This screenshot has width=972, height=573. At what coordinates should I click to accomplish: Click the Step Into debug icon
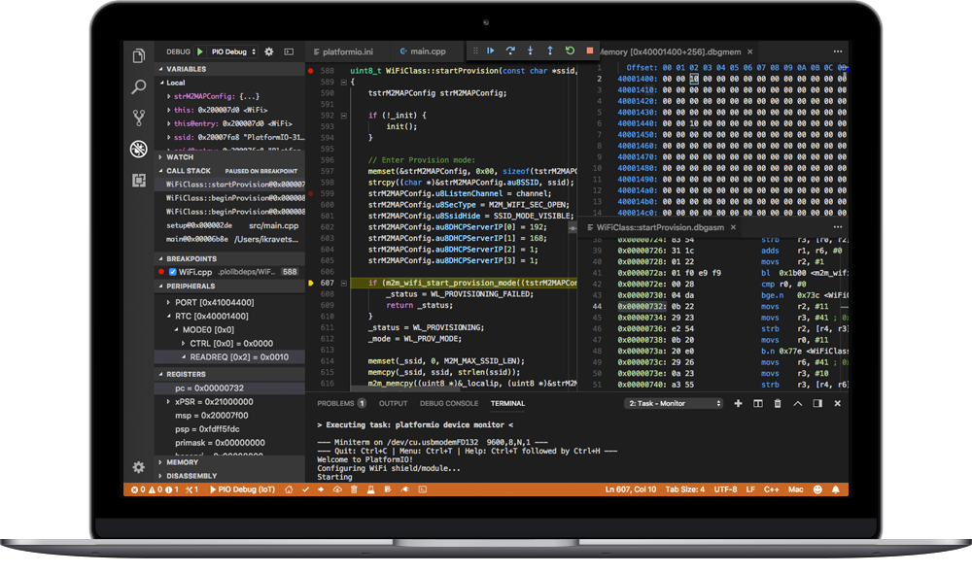click(530, 51)
